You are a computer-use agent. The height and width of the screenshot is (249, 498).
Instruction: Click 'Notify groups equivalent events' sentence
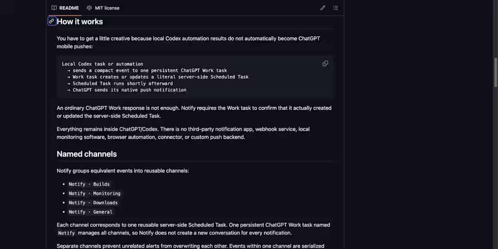(123, 171)
